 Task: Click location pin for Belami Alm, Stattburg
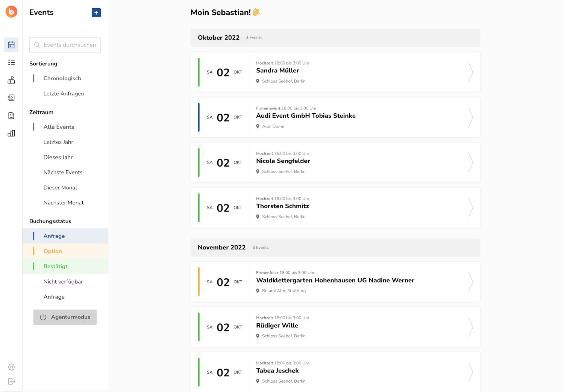[258, 291]
